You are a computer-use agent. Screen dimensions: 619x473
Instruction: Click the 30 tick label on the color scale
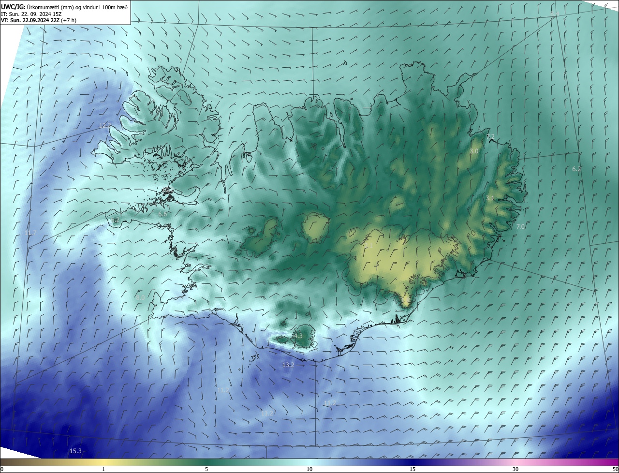tap(516, 469)
